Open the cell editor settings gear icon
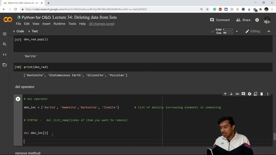 (249, 94)
